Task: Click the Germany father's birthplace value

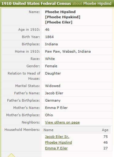Action: (53, 100)
